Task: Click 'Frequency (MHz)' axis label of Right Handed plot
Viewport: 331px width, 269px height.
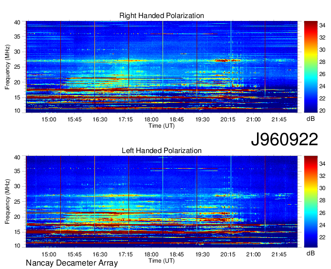Action: click(7, 67)
